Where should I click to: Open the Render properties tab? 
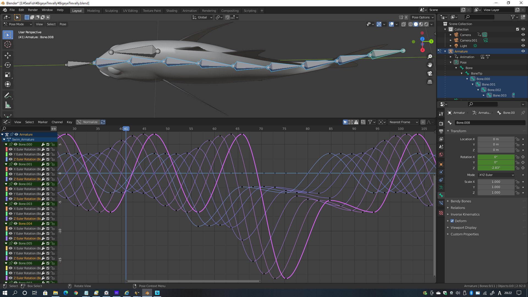tap(441, 123)
